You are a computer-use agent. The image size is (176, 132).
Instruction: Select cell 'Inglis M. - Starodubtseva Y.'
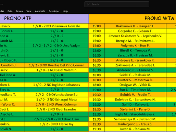tap(135, 114)
